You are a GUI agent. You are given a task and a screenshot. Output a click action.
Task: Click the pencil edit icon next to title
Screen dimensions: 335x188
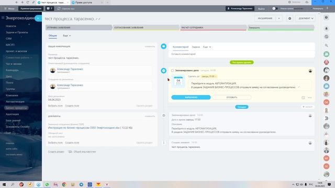(96, 19)
